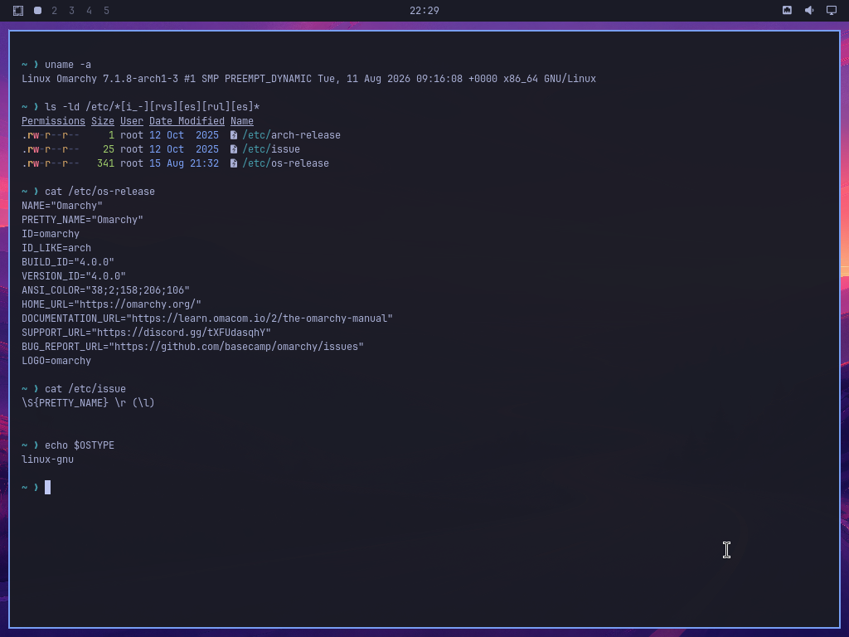Click the VERSION_ID="4.0.0" line
Viewport: 849px width, 637px height.
(74, 275)
